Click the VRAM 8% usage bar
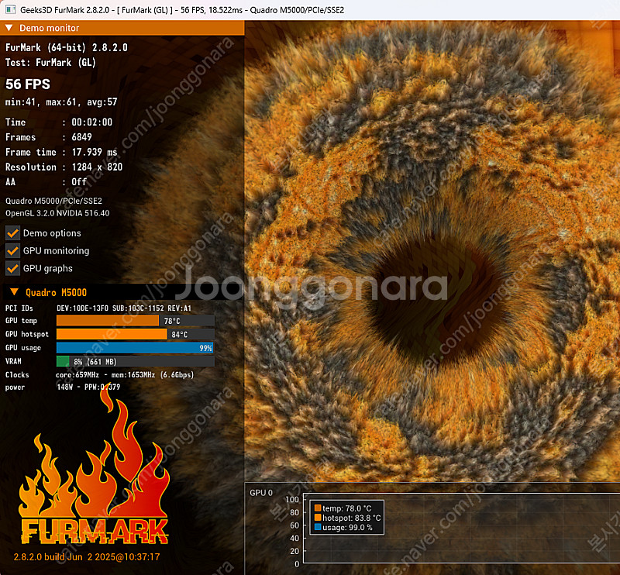This screenshot has width=620, height=575. pos(135,361)
